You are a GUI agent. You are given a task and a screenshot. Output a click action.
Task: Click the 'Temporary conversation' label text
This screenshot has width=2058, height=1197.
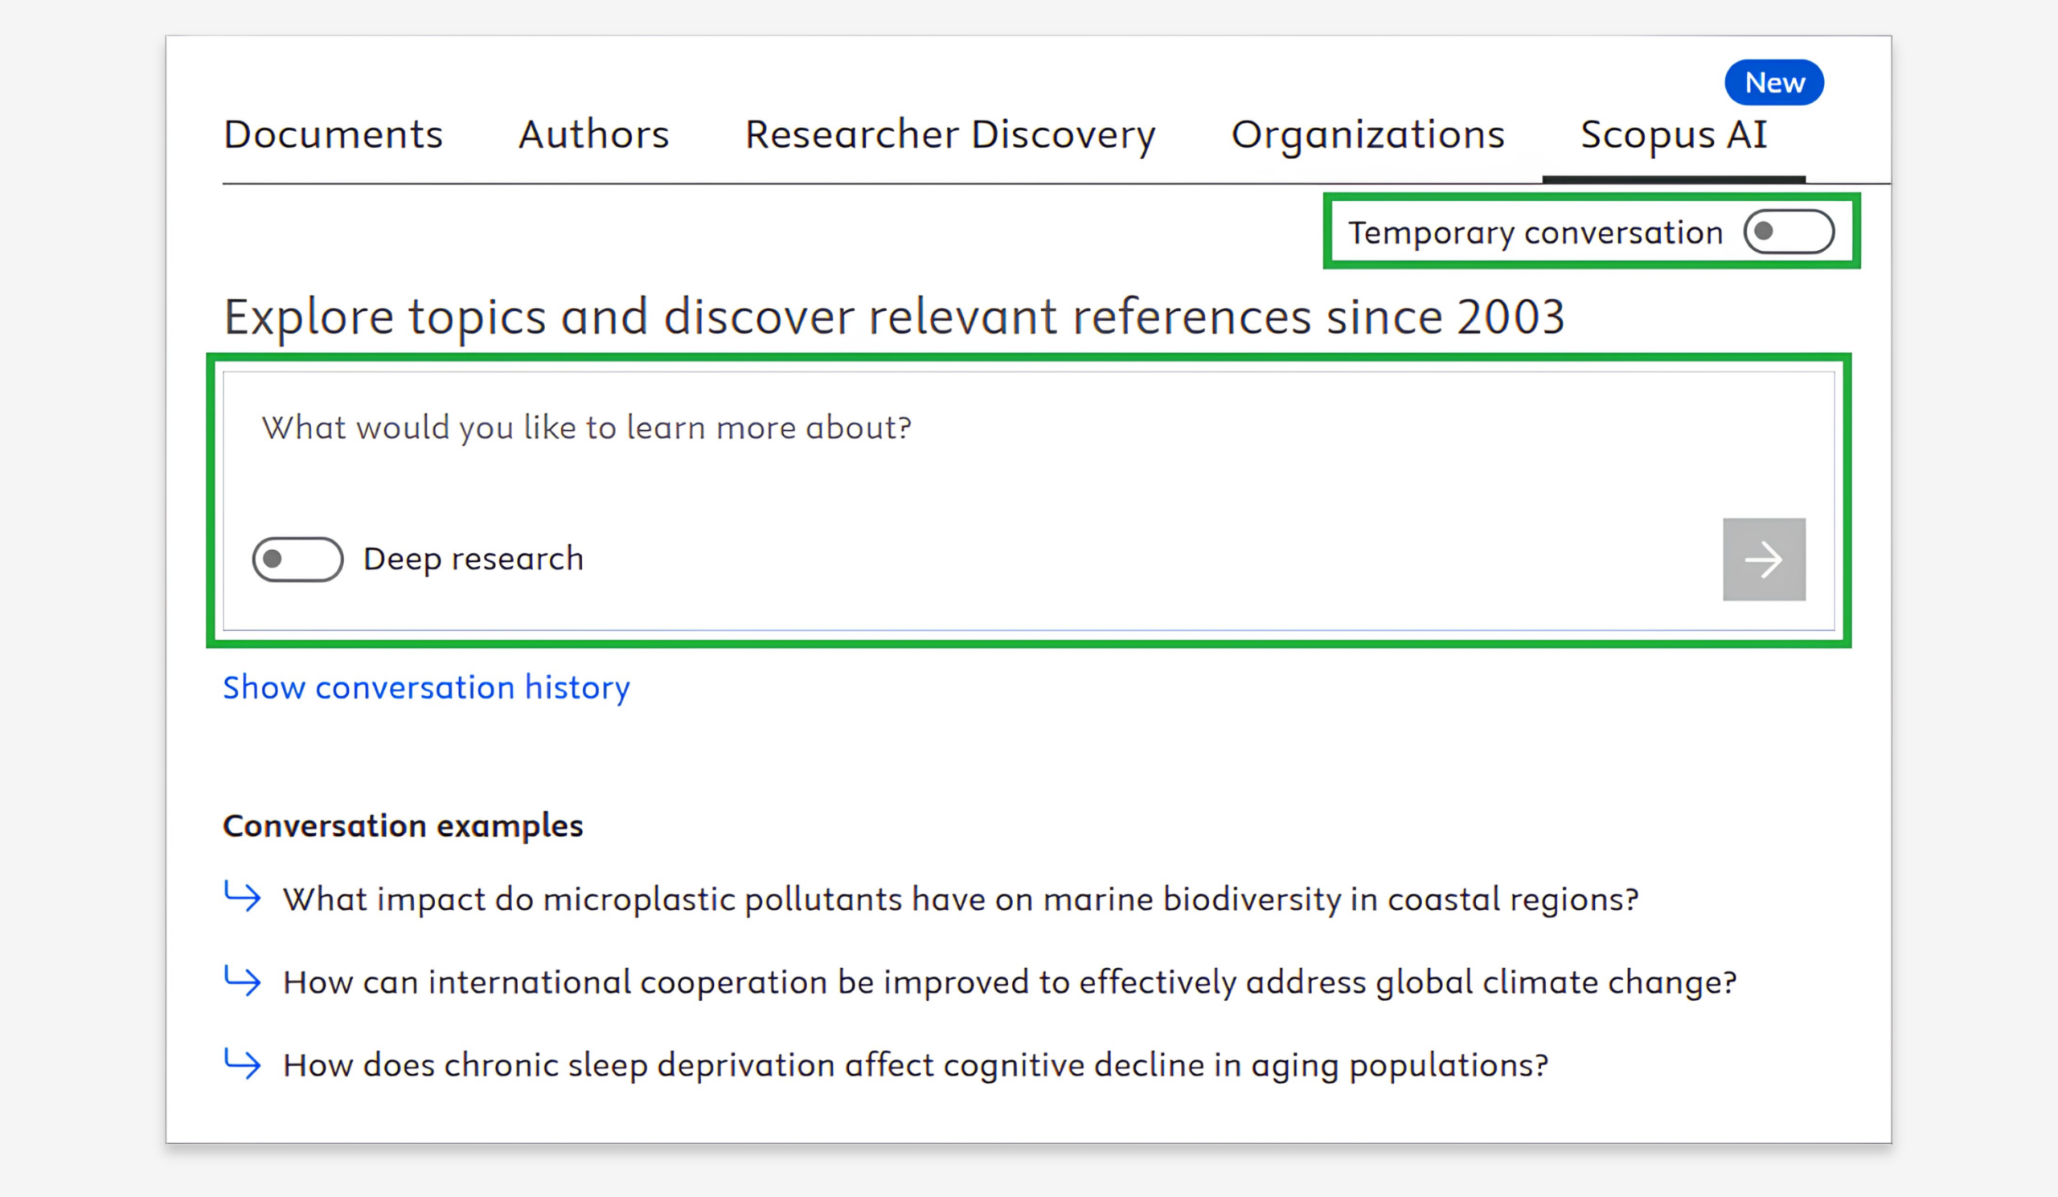click(1535, 232)
